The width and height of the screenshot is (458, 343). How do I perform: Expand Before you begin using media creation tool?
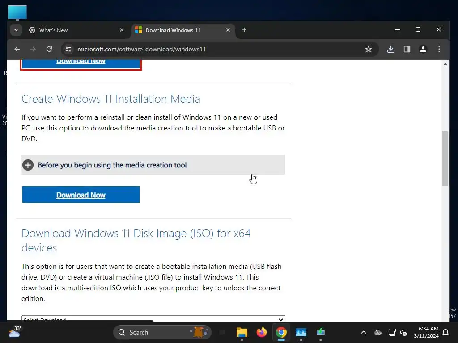click(153, 165)
